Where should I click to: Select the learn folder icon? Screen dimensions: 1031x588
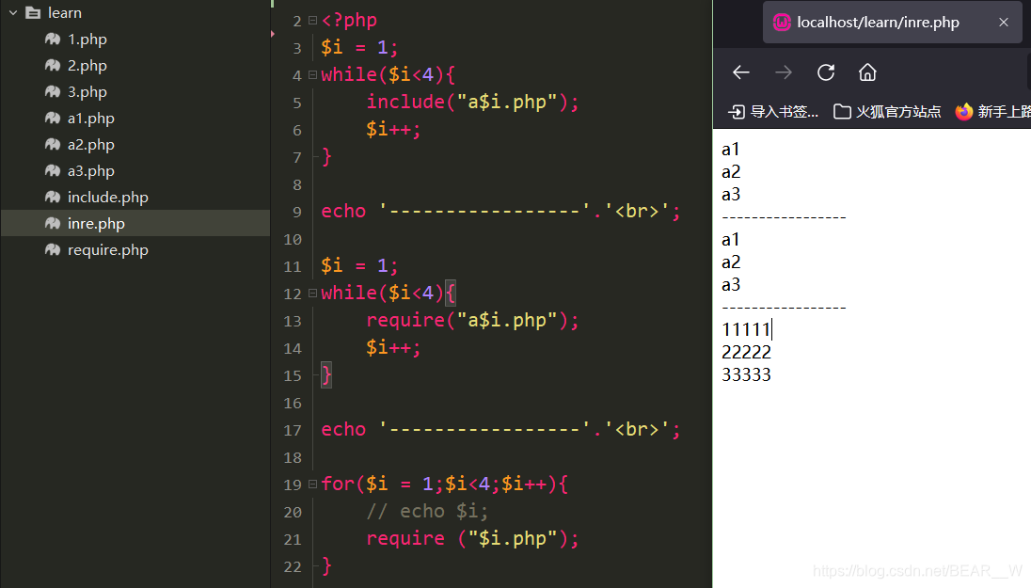[x=33, y=12]
